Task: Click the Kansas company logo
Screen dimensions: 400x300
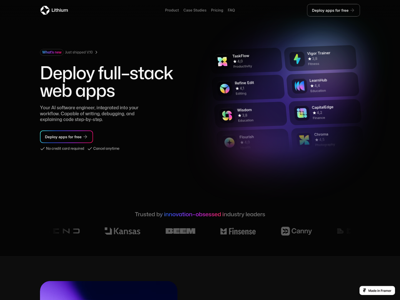Action: pos(122,231)
